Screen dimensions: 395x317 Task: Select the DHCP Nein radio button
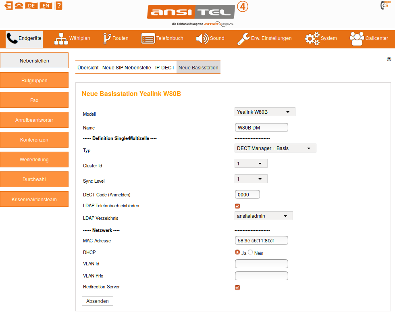point(250,252)
